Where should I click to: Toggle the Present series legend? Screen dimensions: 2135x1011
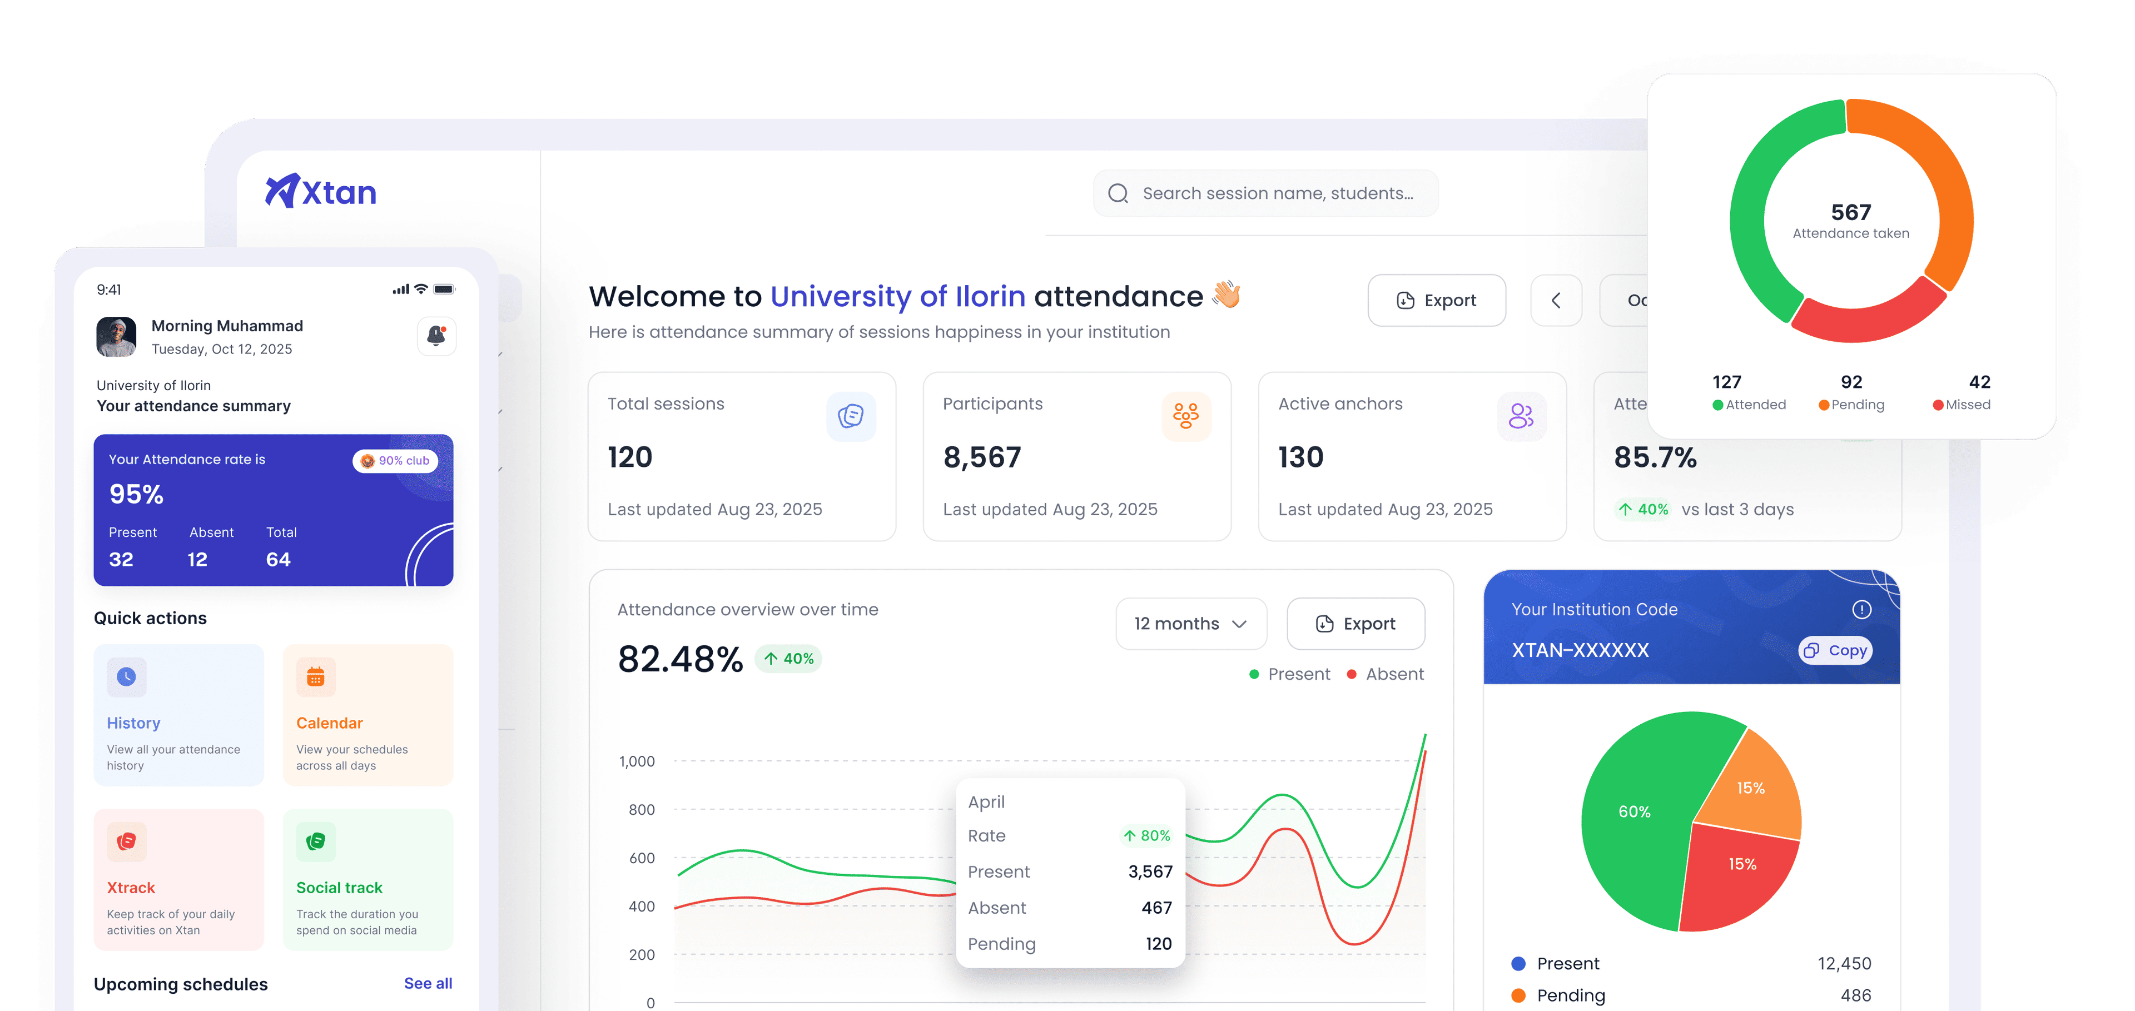click(x=1290, y=675)
